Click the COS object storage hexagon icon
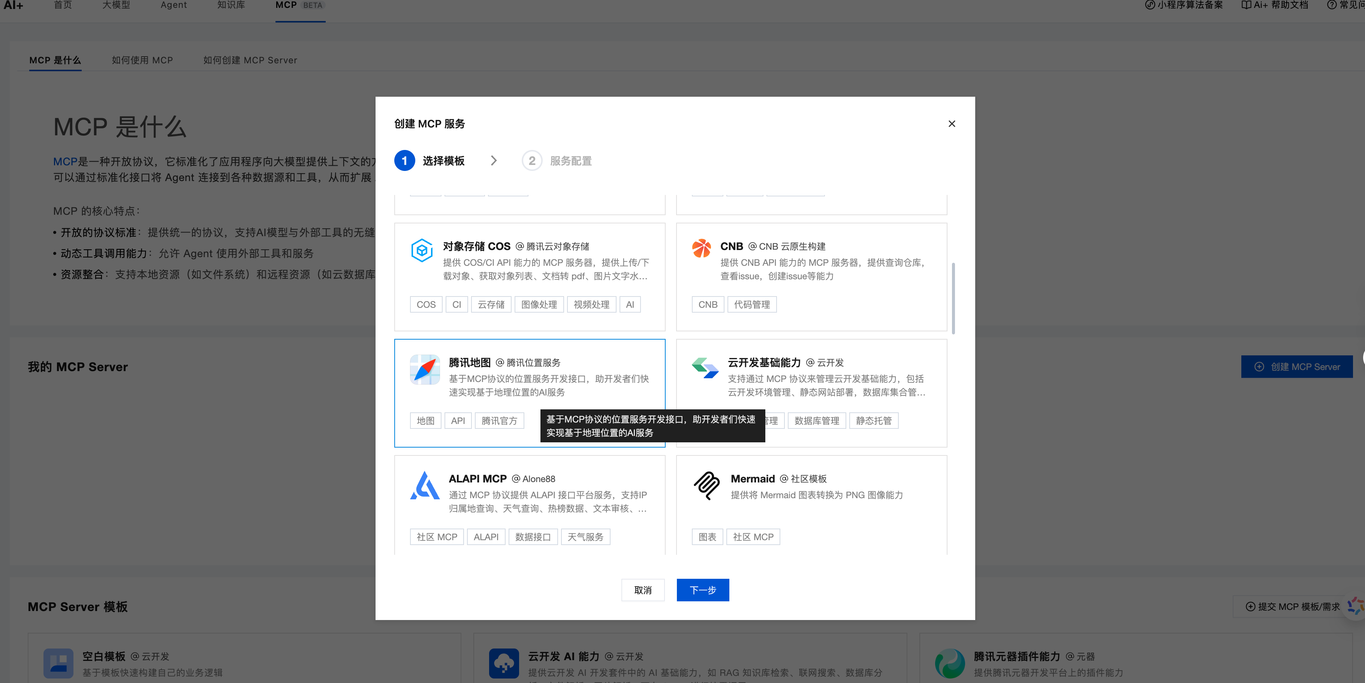The width and height of the screenshot is (1365, 683). tap(422, 250)
